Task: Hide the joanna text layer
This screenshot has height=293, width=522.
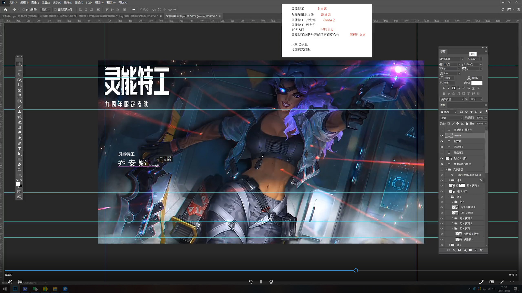Action: pyautogui.click(x=442, y=136)
